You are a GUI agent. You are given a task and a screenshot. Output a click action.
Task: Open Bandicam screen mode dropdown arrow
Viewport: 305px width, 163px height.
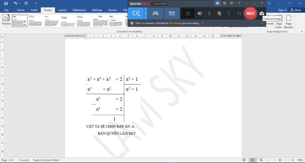[x=145, y=13]
